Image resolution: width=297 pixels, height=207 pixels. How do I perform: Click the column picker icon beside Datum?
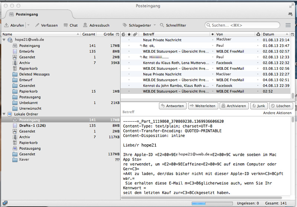[x=293, y=34]
